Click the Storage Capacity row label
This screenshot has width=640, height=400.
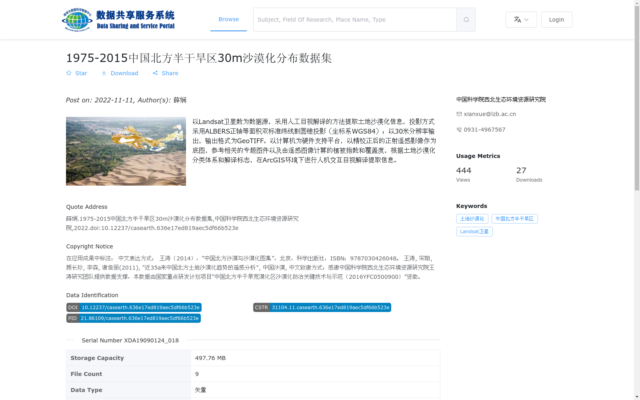pyautogui.click(x=97, y=358)
